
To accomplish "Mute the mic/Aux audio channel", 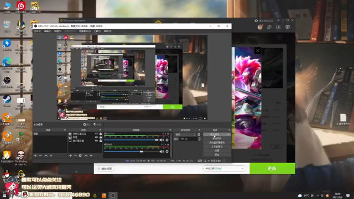I will click(162, 140).
